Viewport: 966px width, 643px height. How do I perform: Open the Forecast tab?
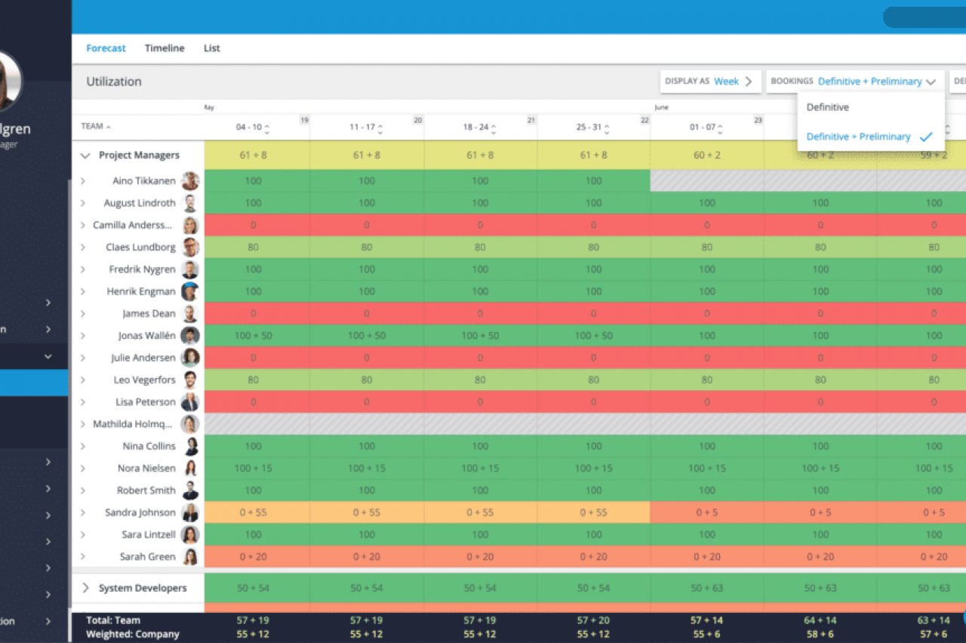[106, 48]
